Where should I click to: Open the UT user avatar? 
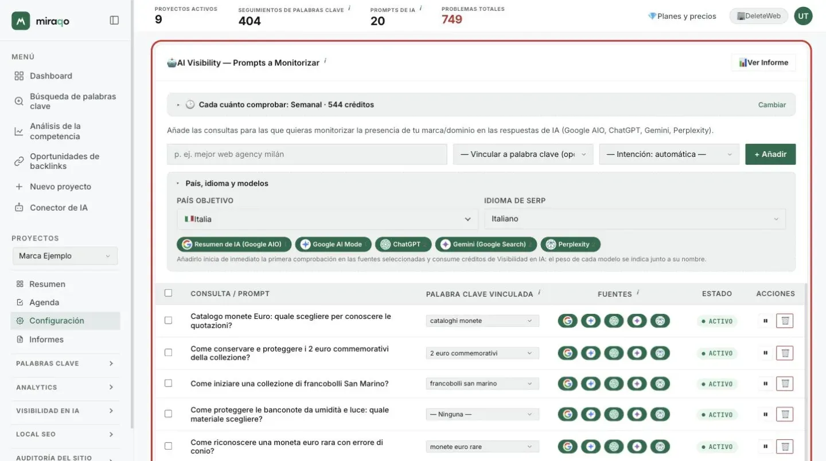pyautogui.click(x=803, y=16)
